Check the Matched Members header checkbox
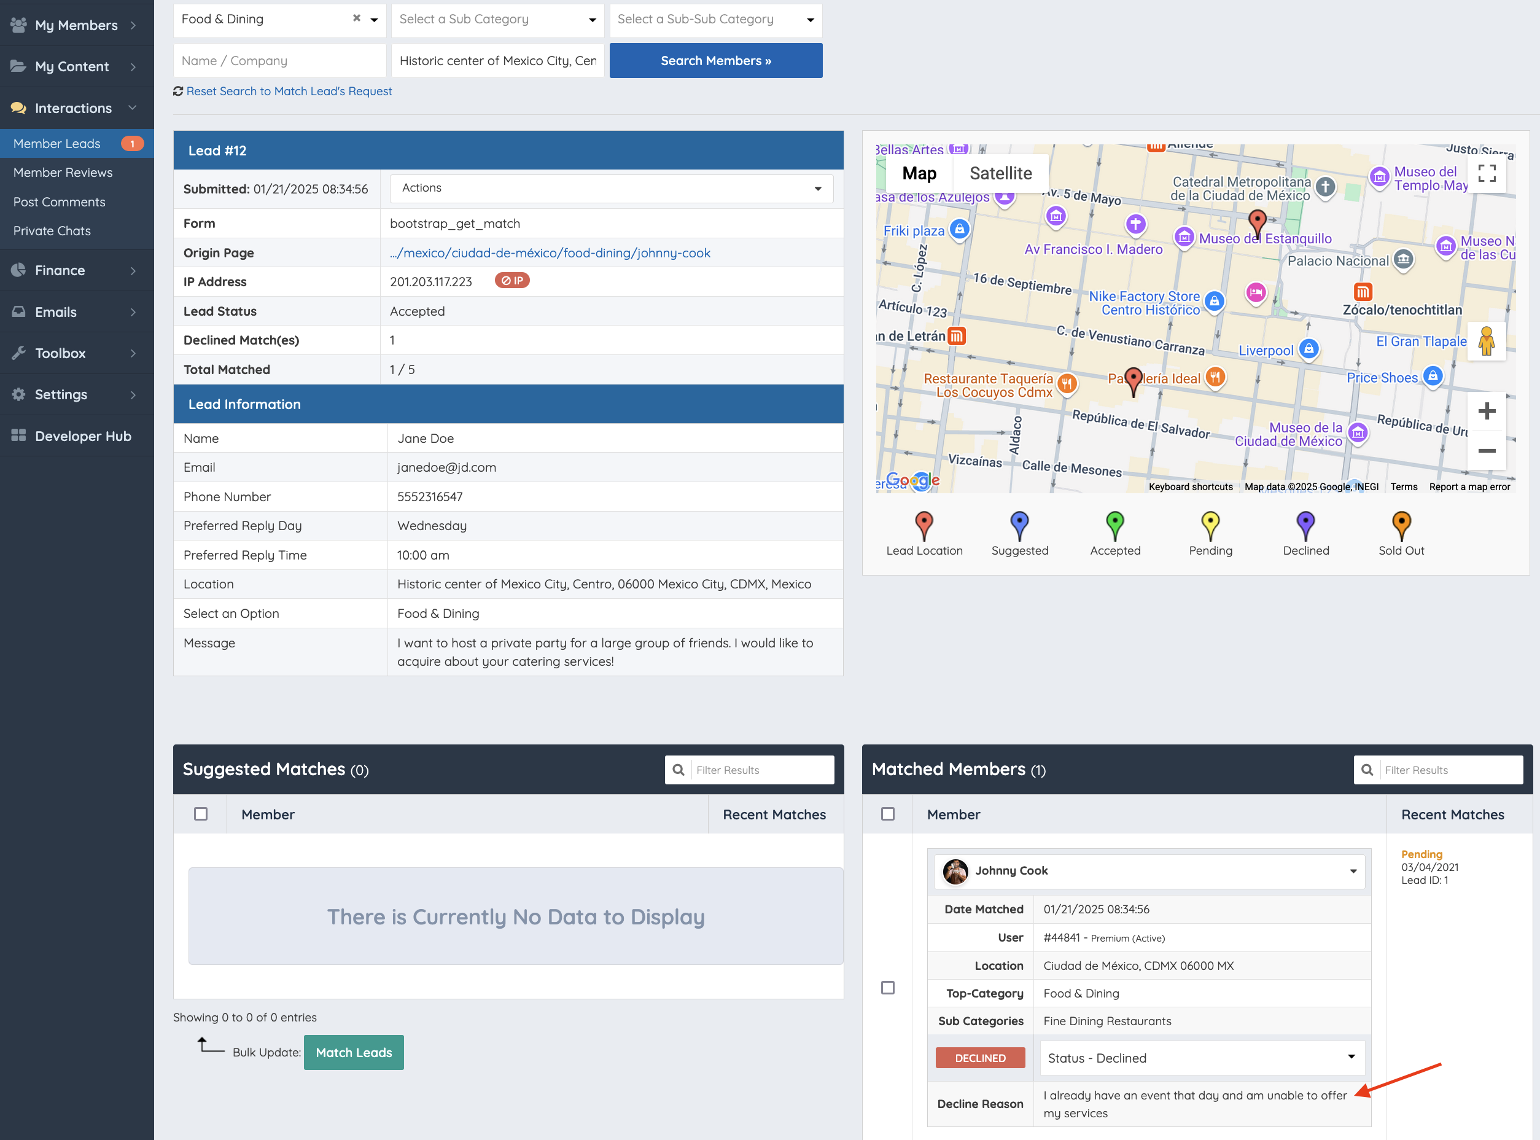 pyautogui.click(x=887, y=814)
